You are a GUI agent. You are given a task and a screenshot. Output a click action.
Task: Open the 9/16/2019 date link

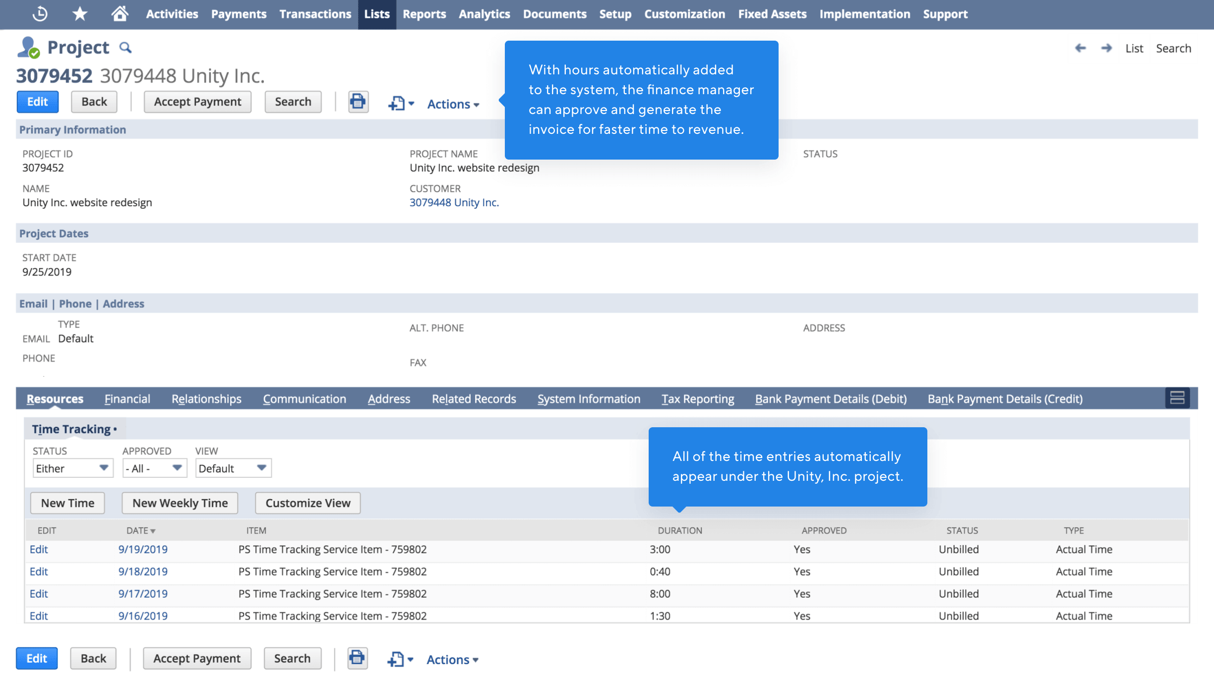(143, 616)
